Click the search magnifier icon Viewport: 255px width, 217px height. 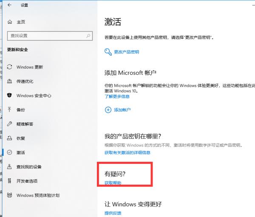[x=88, y=36]
